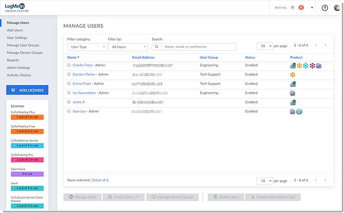Select the checkbox for Ivy Gwendolyn
This screenshot has height=213, width=344.
69,93
